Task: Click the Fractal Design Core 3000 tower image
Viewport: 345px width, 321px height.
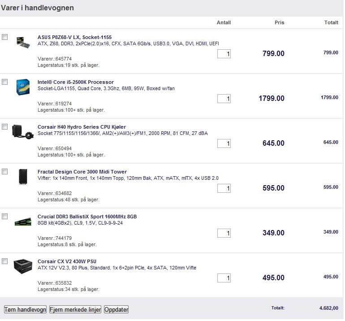Action: [23, 177]
